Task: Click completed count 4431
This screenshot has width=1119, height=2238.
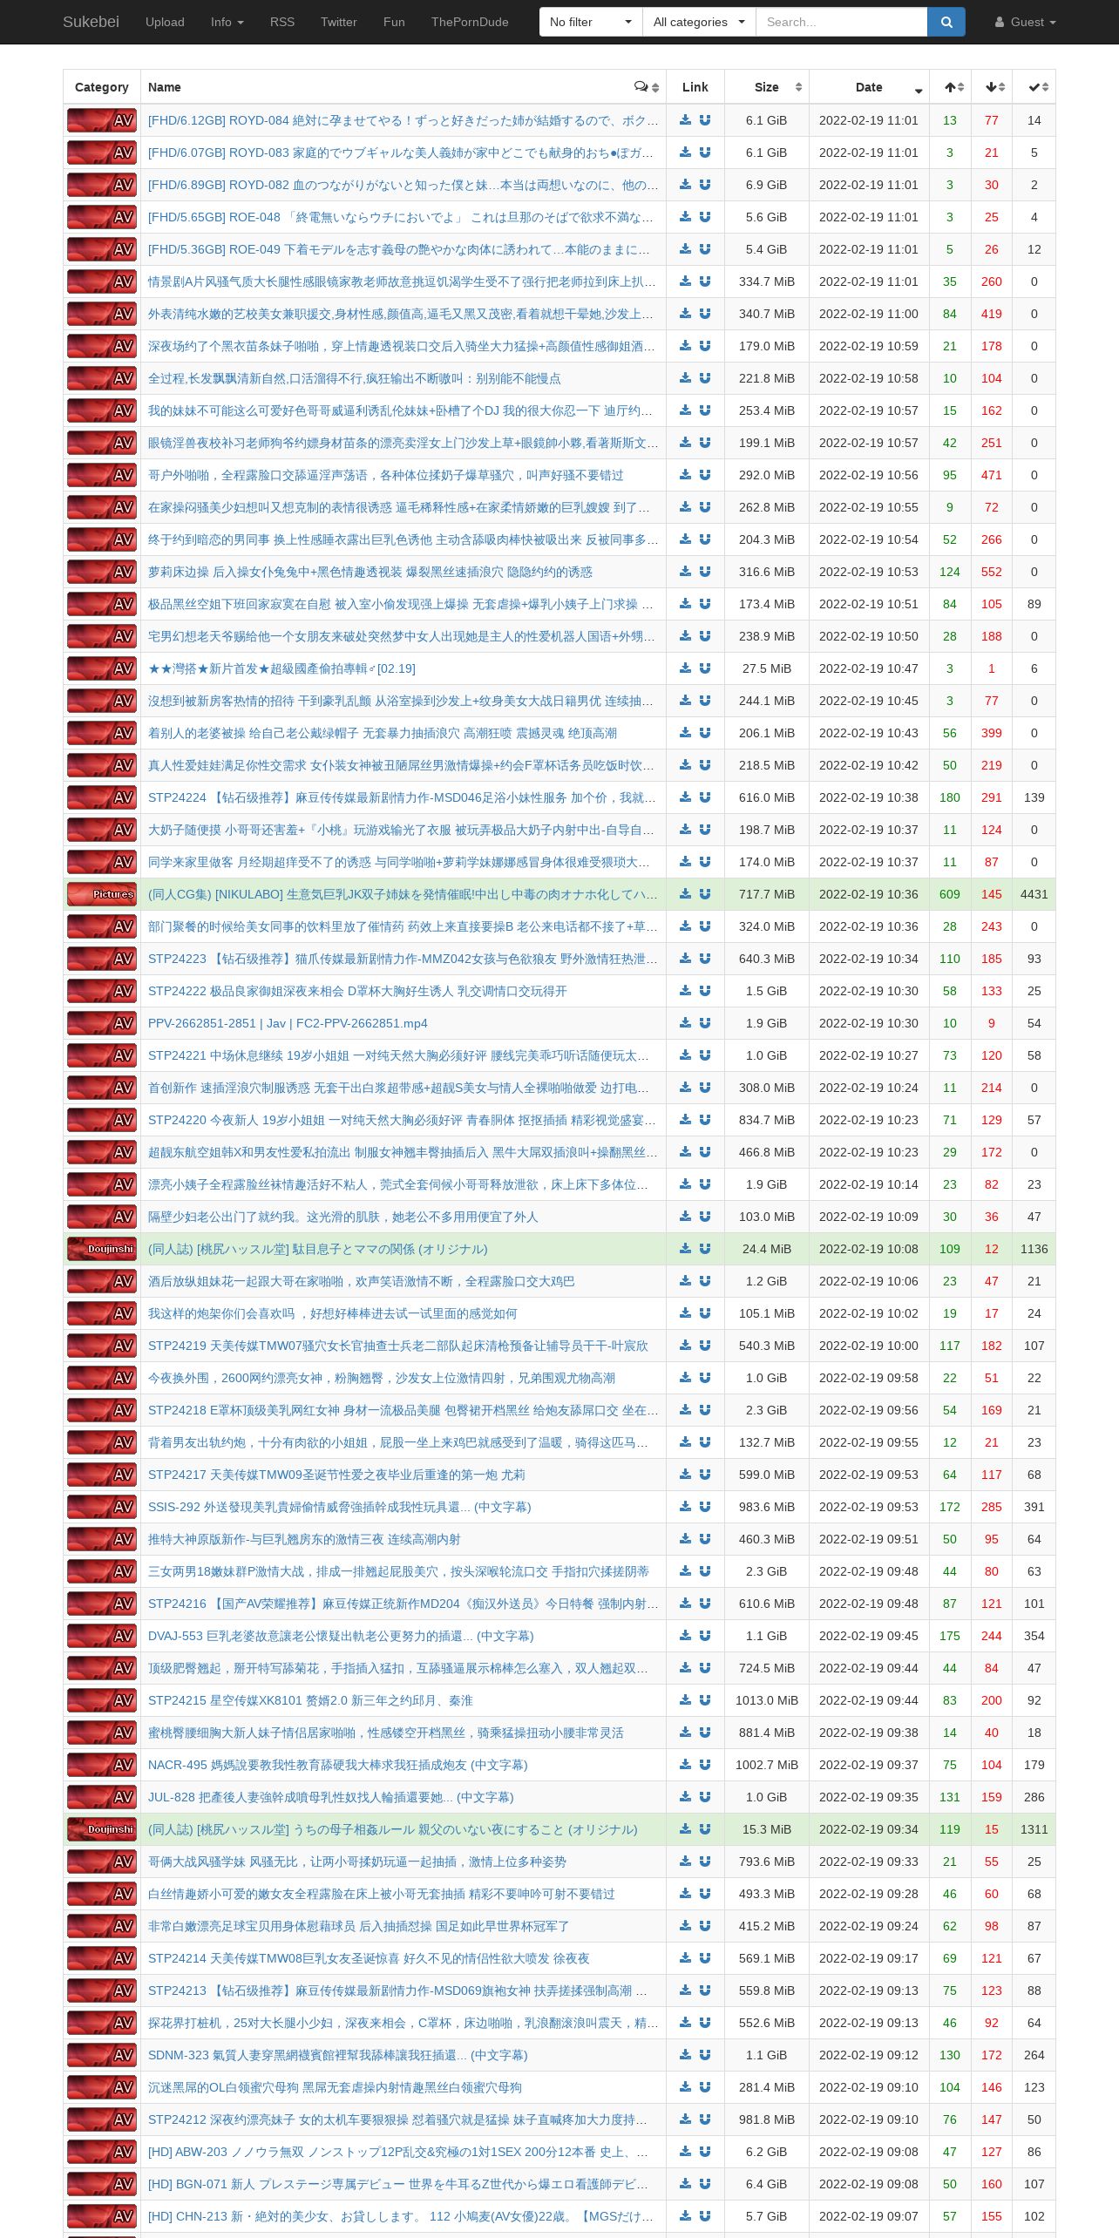Action: (1034, 894)
